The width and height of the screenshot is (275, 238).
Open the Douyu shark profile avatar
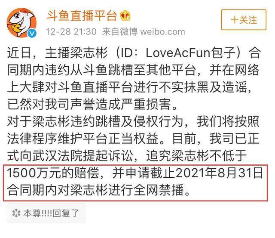[x=22, y=23]
